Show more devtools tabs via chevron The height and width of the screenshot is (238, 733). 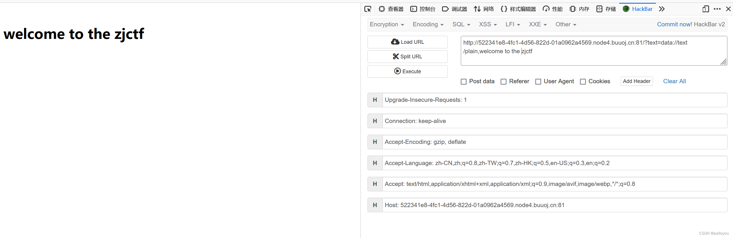(x=662, y=9)
